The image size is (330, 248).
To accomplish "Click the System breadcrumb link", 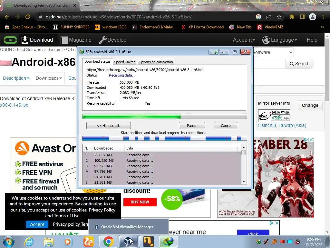I will 54,49.
